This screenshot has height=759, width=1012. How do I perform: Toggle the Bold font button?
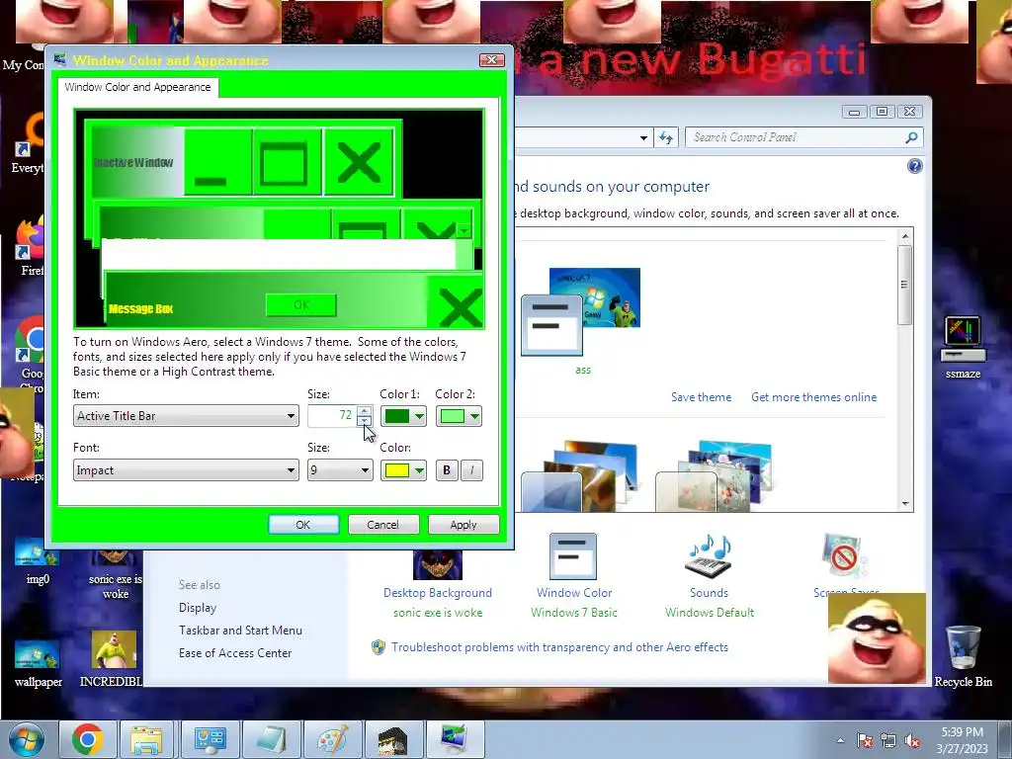coord(447,470)
